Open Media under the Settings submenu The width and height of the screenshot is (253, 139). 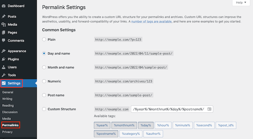click(6, 119)
